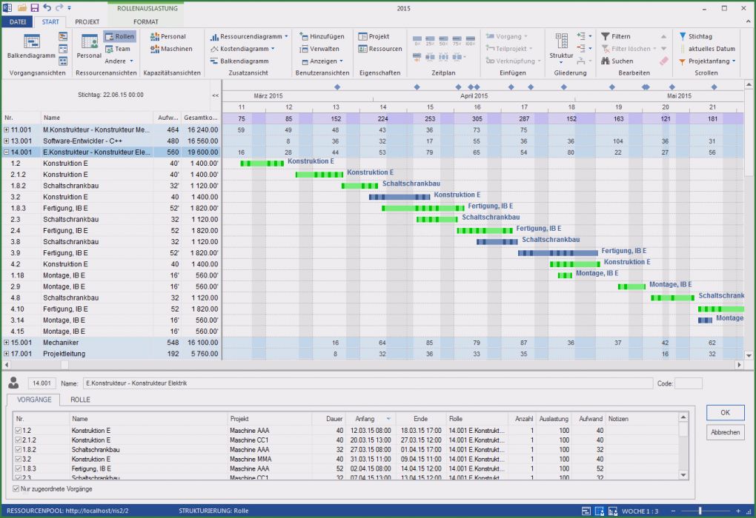
Task: Toggle 'Nur zugeordnete Vorgänge' checkbox
Action: coord(17,489)
